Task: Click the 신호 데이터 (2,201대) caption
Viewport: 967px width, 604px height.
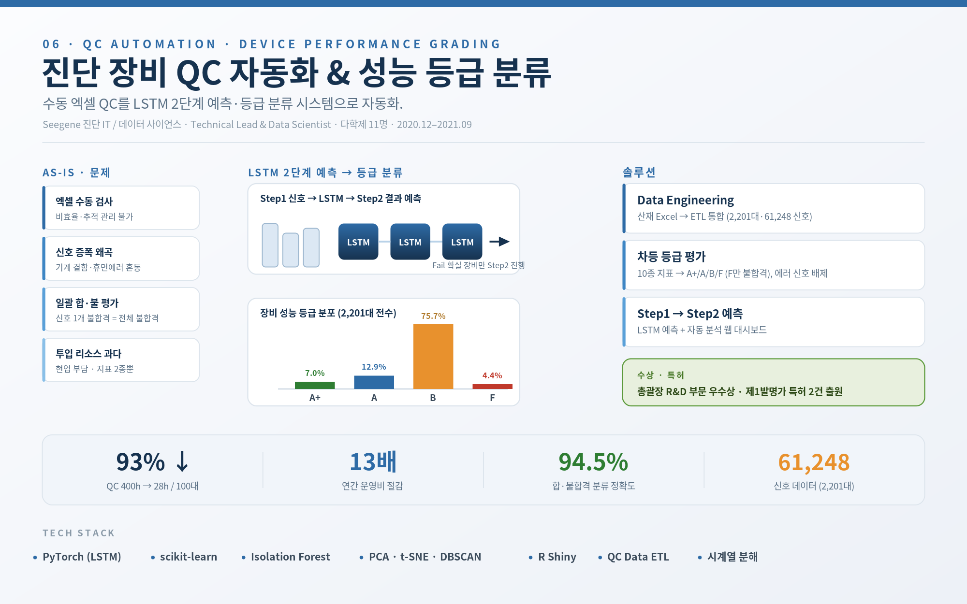Action: pos(814,486)
